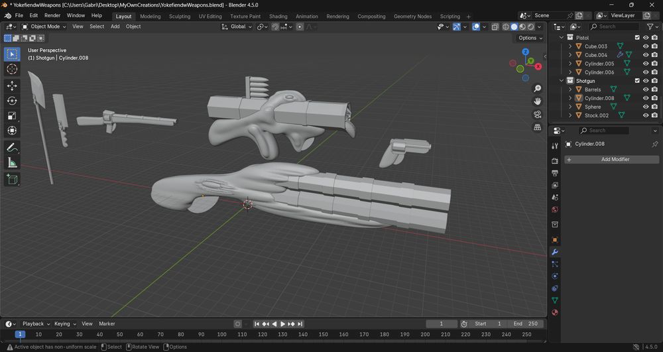The width and height of the screenshot is (663, 352).
Task: Choose the Scale tool
Action: pos(12,116)
